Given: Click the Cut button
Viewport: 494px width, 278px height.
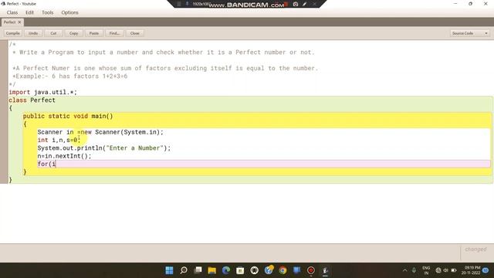Looking at the screenshot, I should click(x=53, y=33).
